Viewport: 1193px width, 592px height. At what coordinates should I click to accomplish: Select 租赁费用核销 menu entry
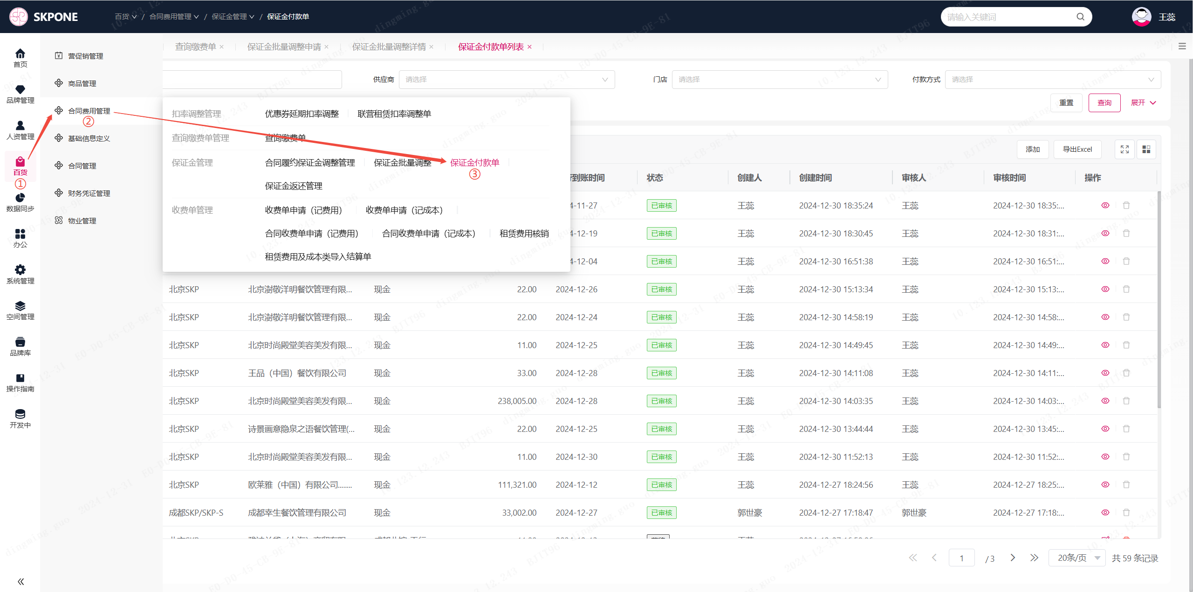524,233
